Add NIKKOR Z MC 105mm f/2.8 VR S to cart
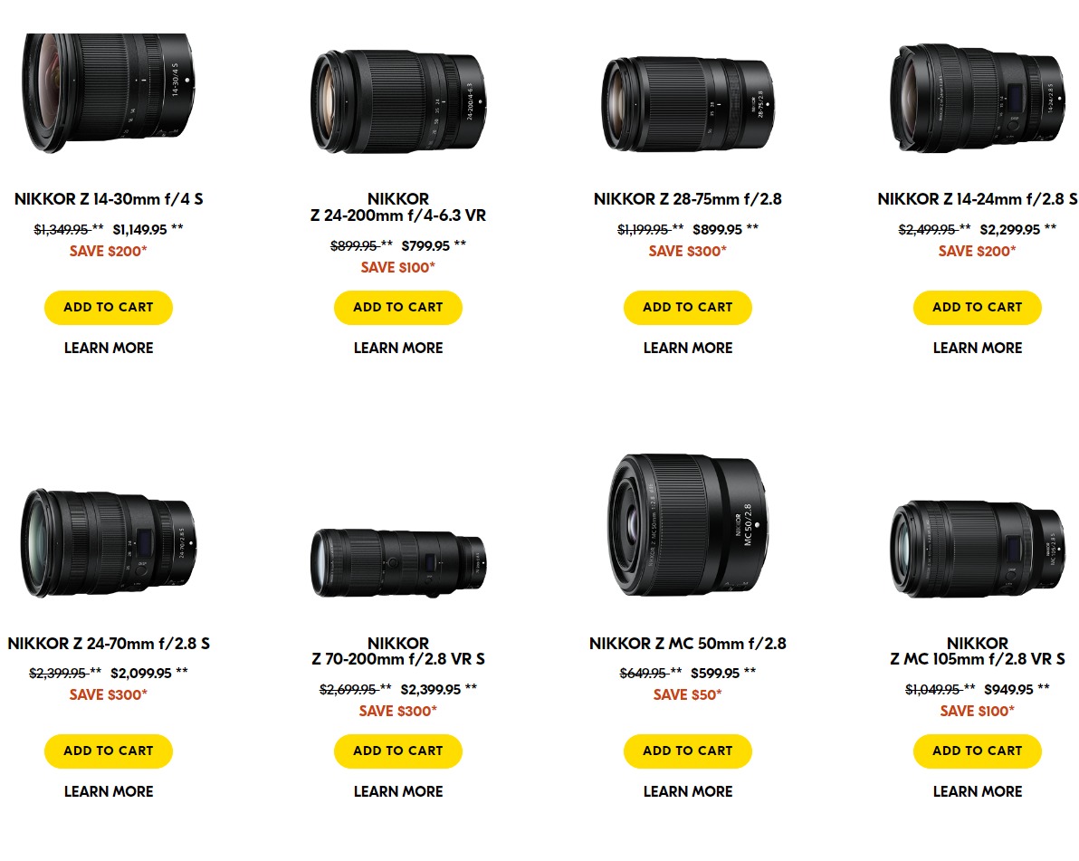Image resolution: width=1079 pixels, height=861 pixels. point(977,751)
